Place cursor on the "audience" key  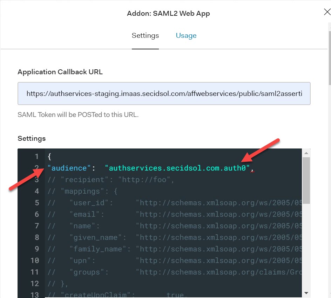[x=69, y=168]
